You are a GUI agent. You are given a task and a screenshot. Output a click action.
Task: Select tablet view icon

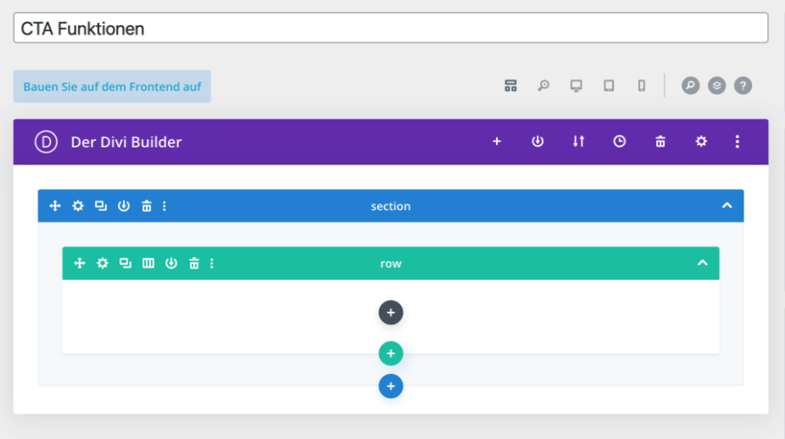pos(609,86)
